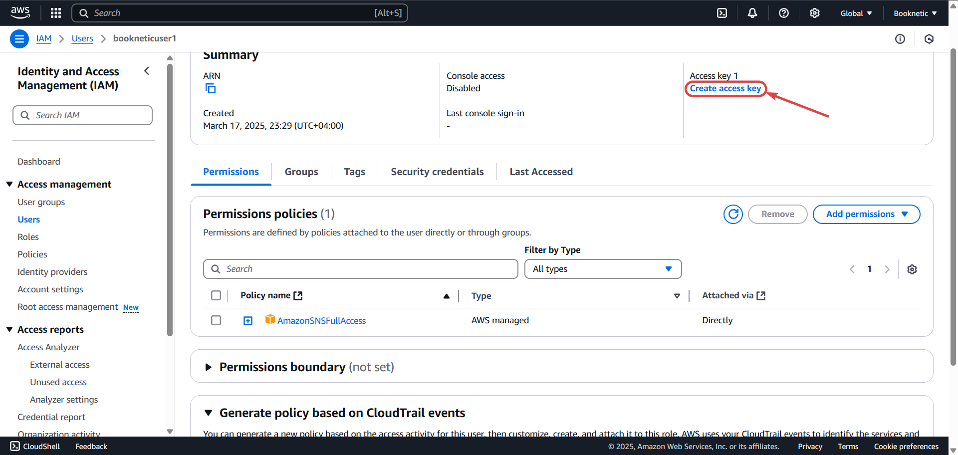
Task: Open the Add permissions dropdown
Action: [867, 215]
